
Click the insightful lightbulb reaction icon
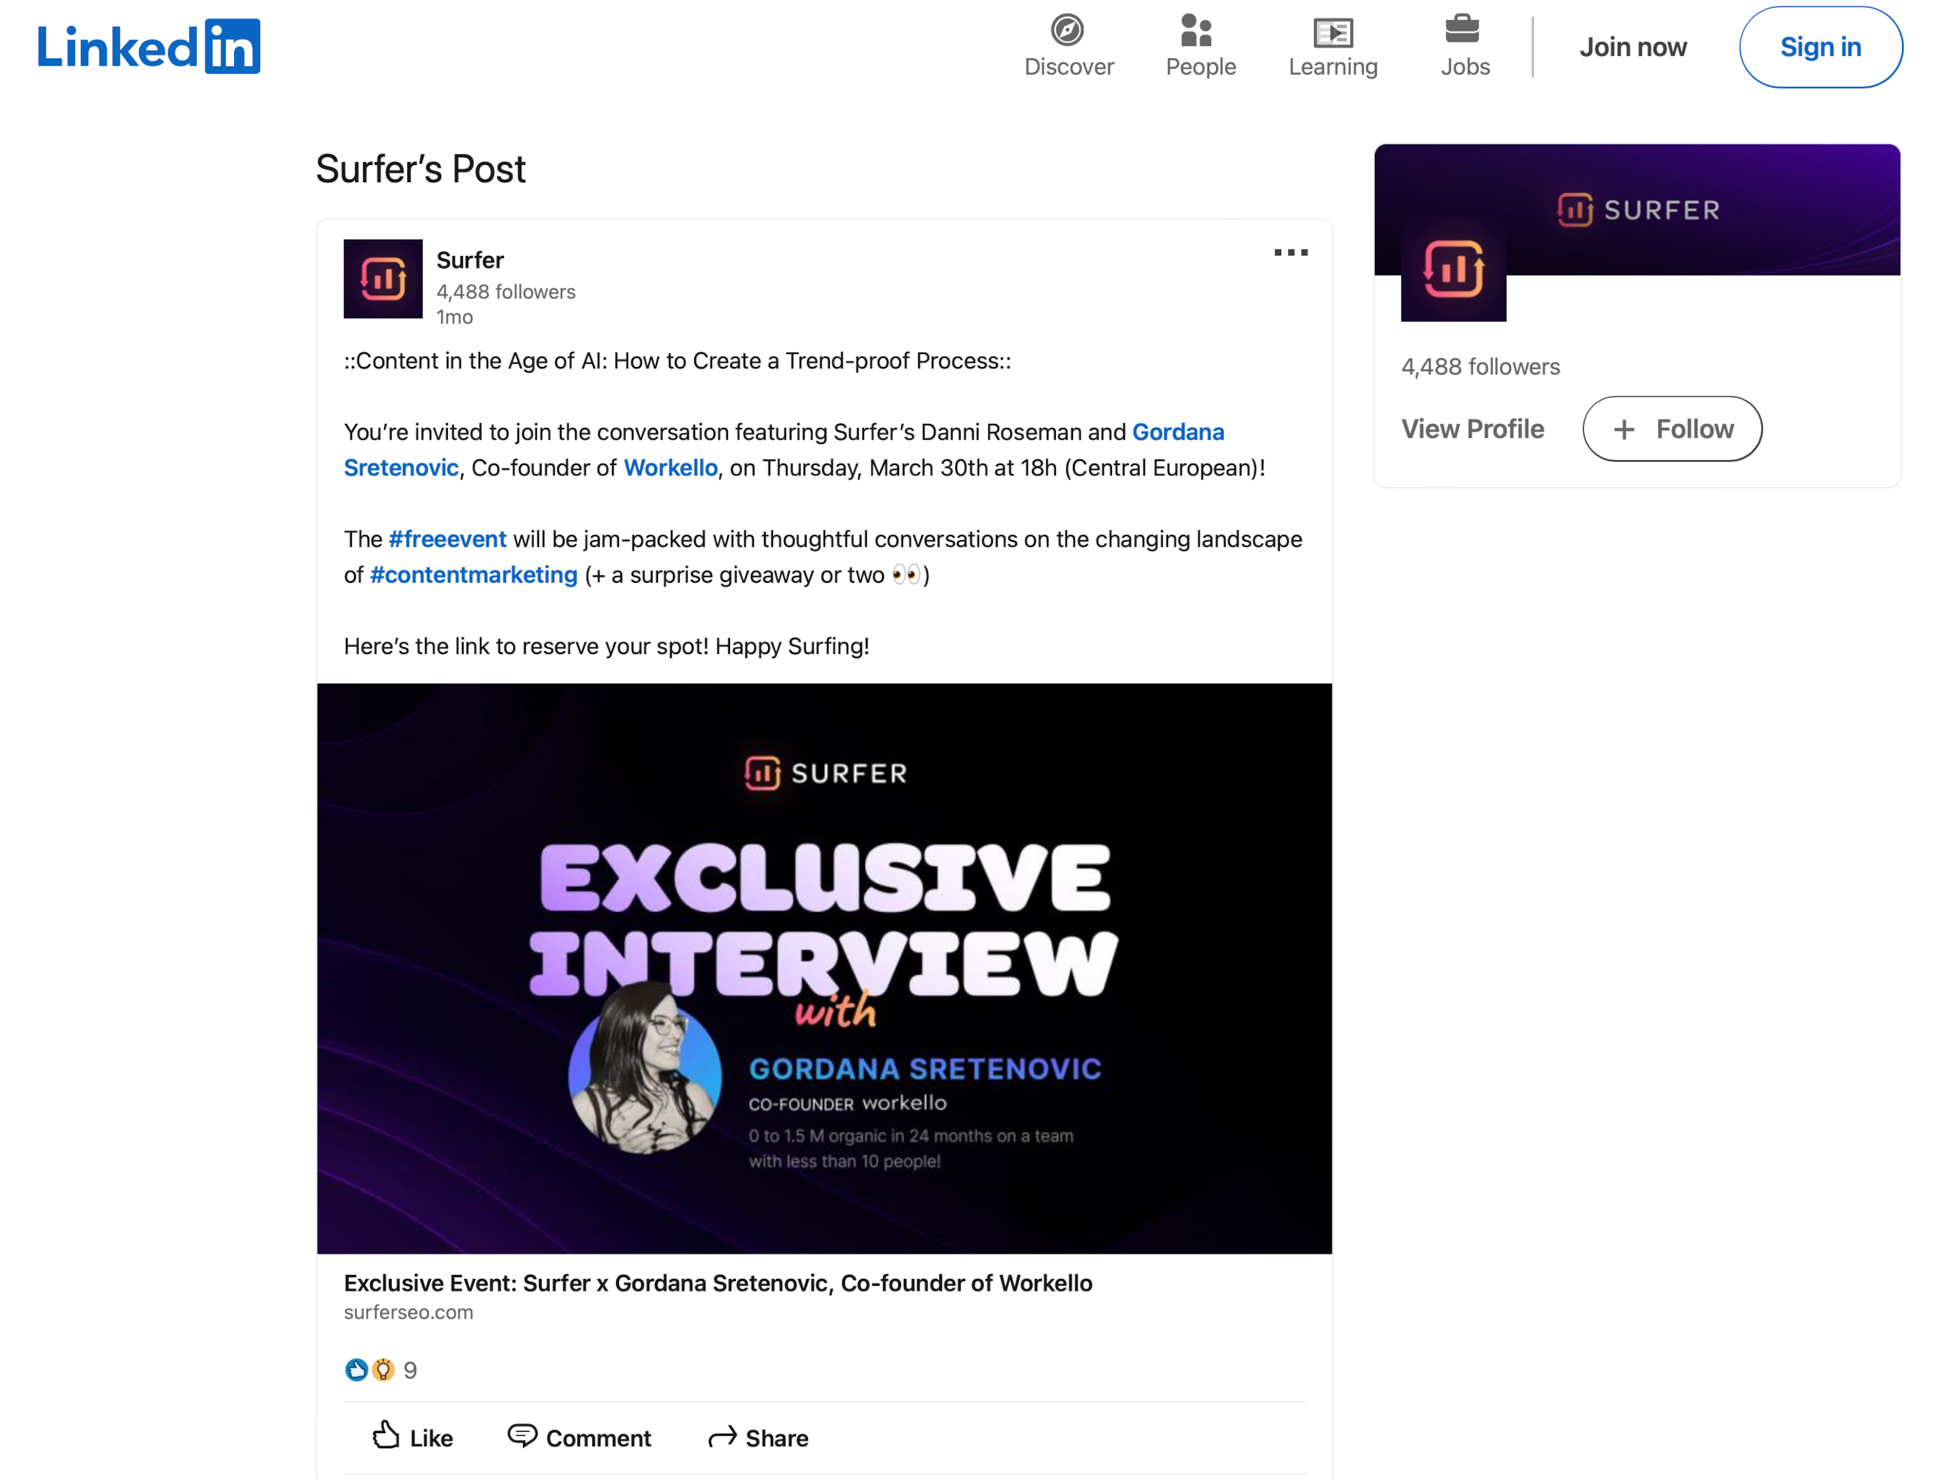[x=383, y=1370]
